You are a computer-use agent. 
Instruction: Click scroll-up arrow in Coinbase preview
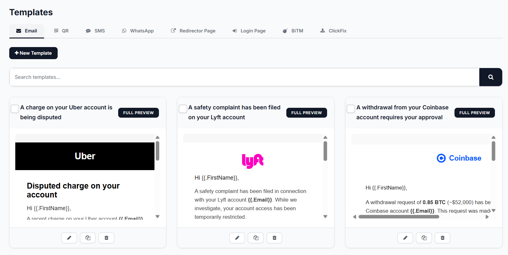[493, 137]
